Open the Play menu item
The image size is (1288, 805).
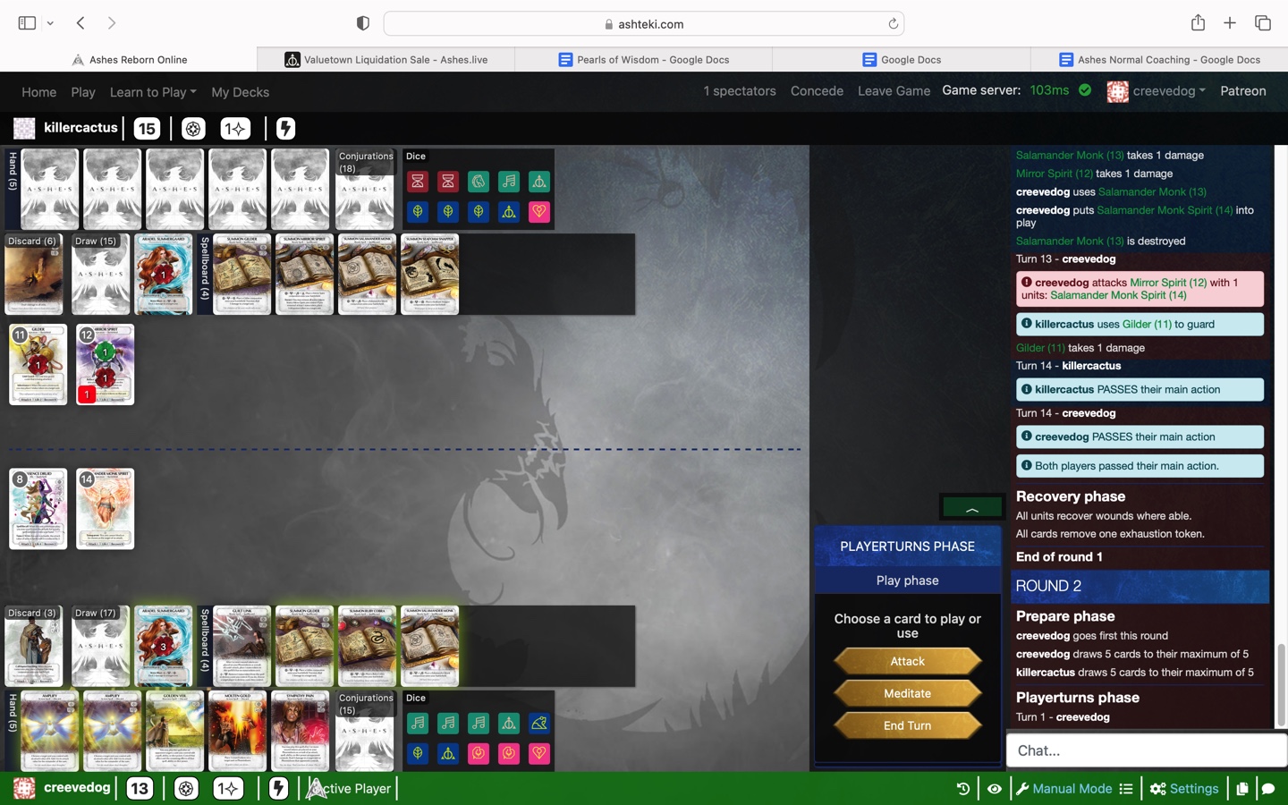pos(83,92)
